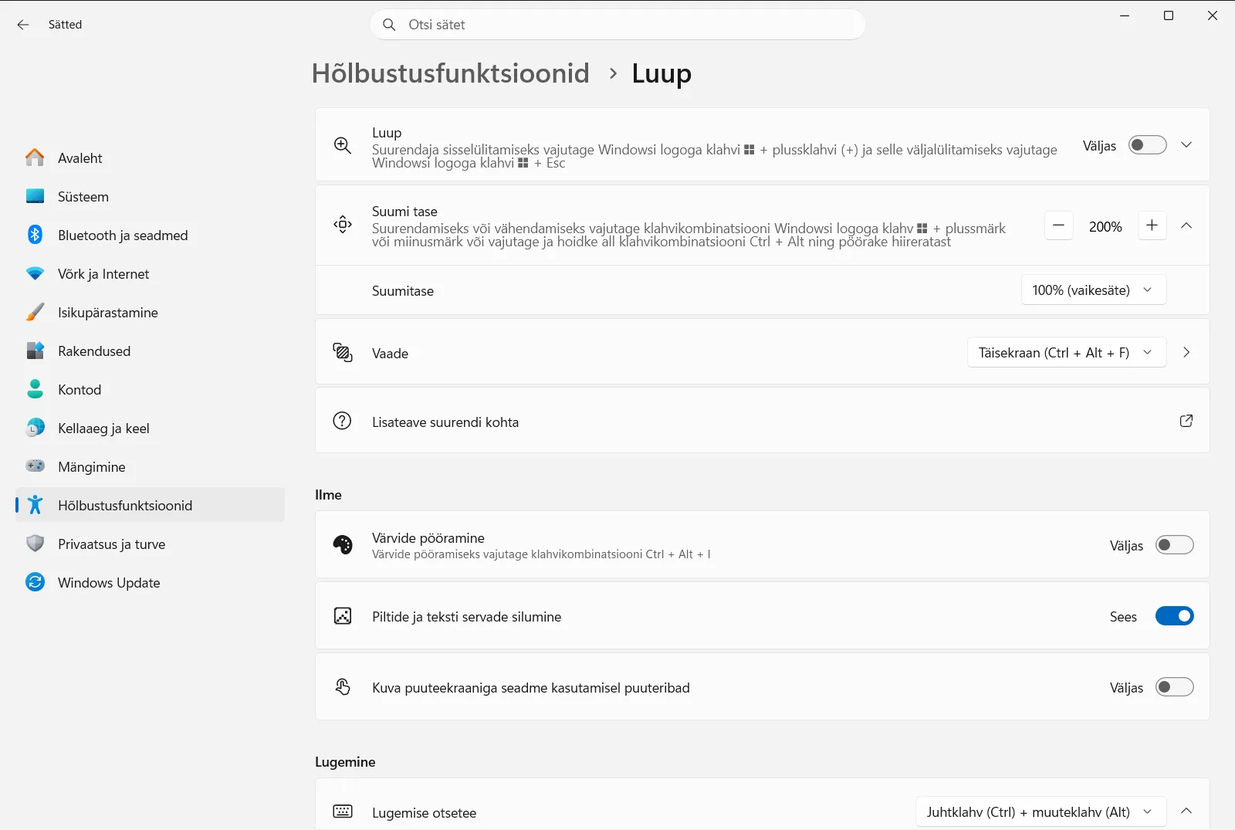This screenshot has width=1235, height=830.
Task: Click the Mängimine gamepad icon
Action: point(35,466)
